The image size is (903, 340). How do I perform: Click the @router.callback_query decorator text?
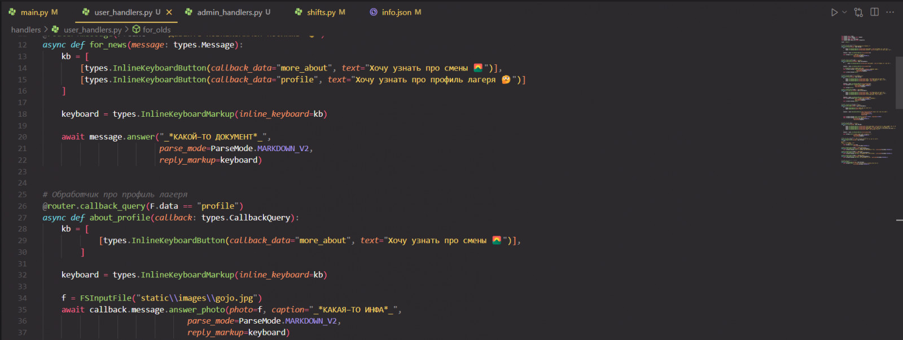pyautogui.click(x=94, y=206)
